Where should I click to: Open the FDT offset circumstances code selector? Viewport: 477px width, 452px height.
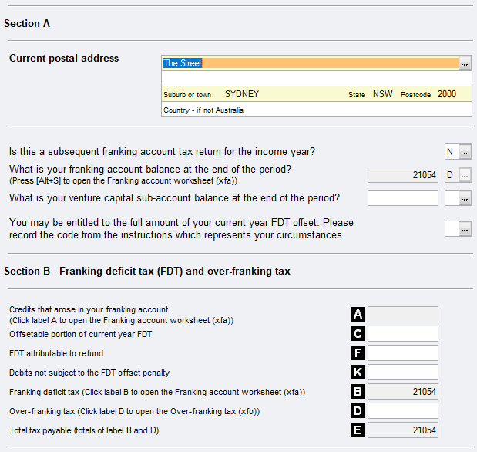coord(465,228)
